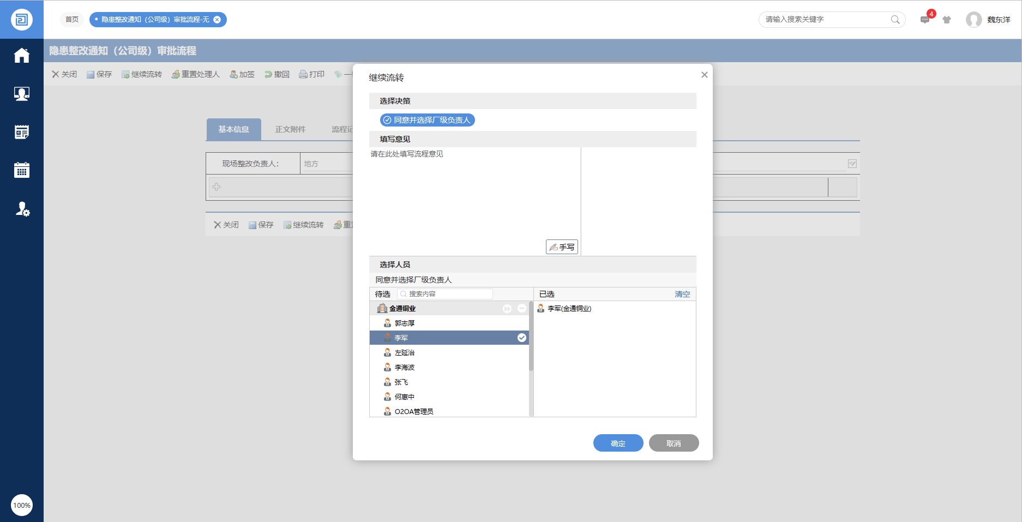Select O2OA管理员 in candidate list

coord(449,411)
